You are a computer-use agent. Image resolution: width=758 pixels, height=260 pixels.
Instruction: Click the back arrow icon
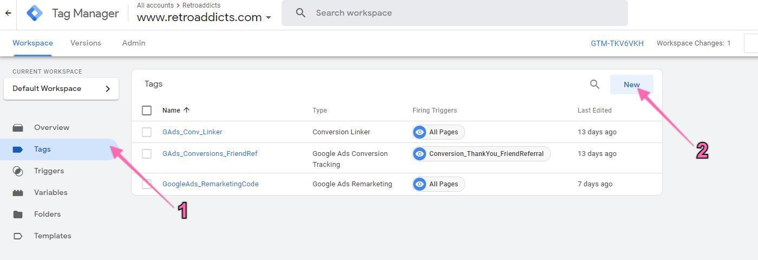[x=8, y=13]
